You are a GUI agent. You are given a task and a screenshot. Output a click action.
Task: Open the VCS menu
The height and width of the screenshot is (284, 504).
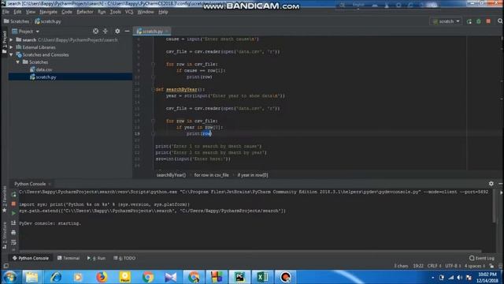(129, 12)
